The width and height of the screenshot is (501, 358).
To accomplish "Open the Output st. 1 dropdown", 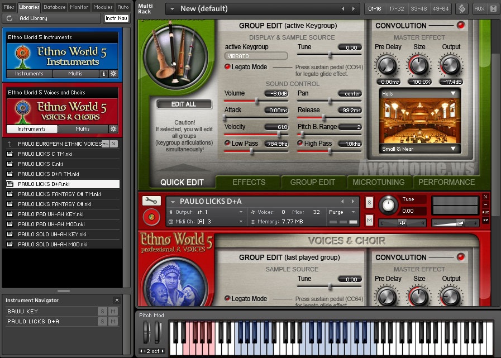I will pyautogui.click(x=241, y=212).
